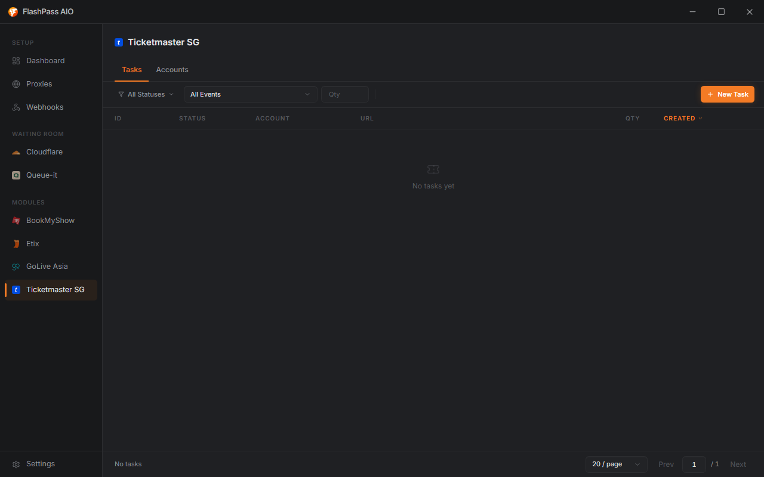This screenshot has width=764, height=477.
Task: Go to the Prev page
Action: [666, 464]
